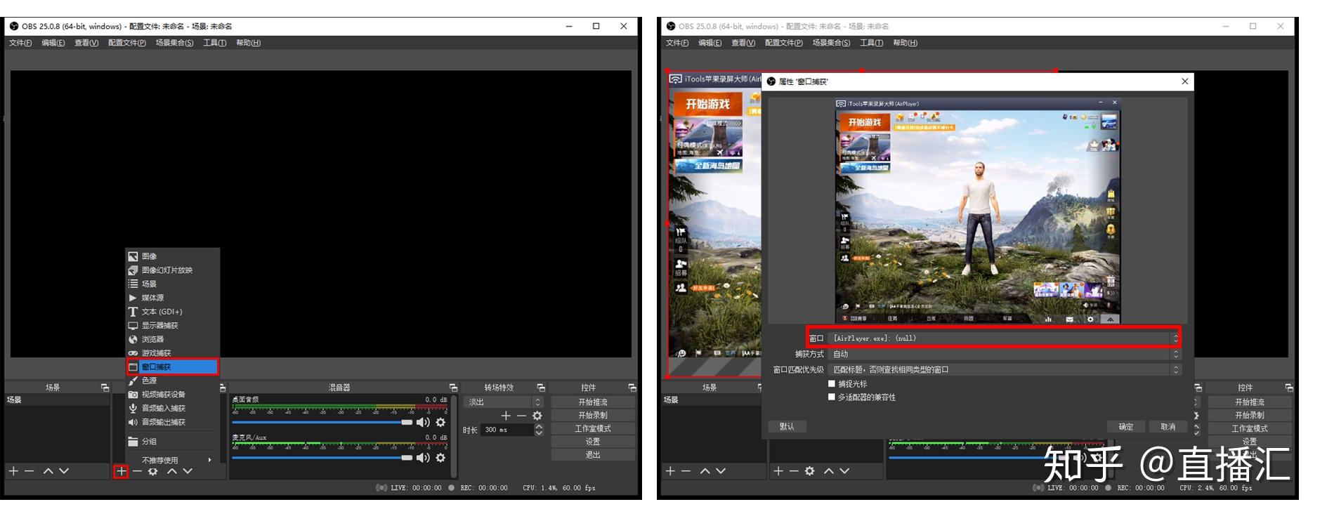Image resolution: width=1327 pixels, height=521 pixels.
Task: Add a scene with plus icon in left OBS window
Action: click(13, 471)
